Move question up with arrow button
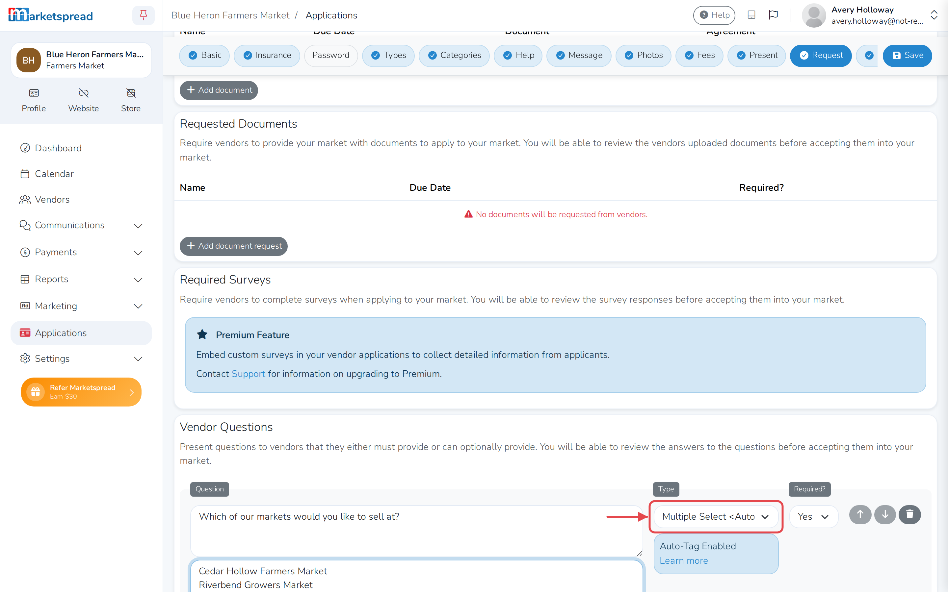948x592 pixels. [860, 514]
